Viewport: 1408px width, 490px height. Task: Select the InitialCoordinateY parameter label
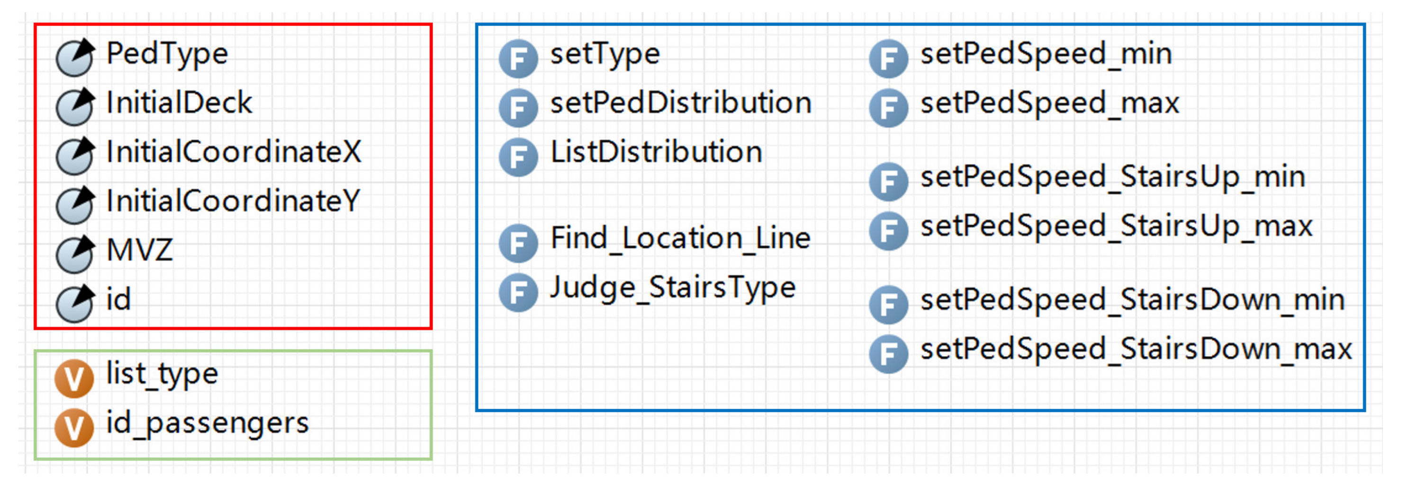[234, 201]
